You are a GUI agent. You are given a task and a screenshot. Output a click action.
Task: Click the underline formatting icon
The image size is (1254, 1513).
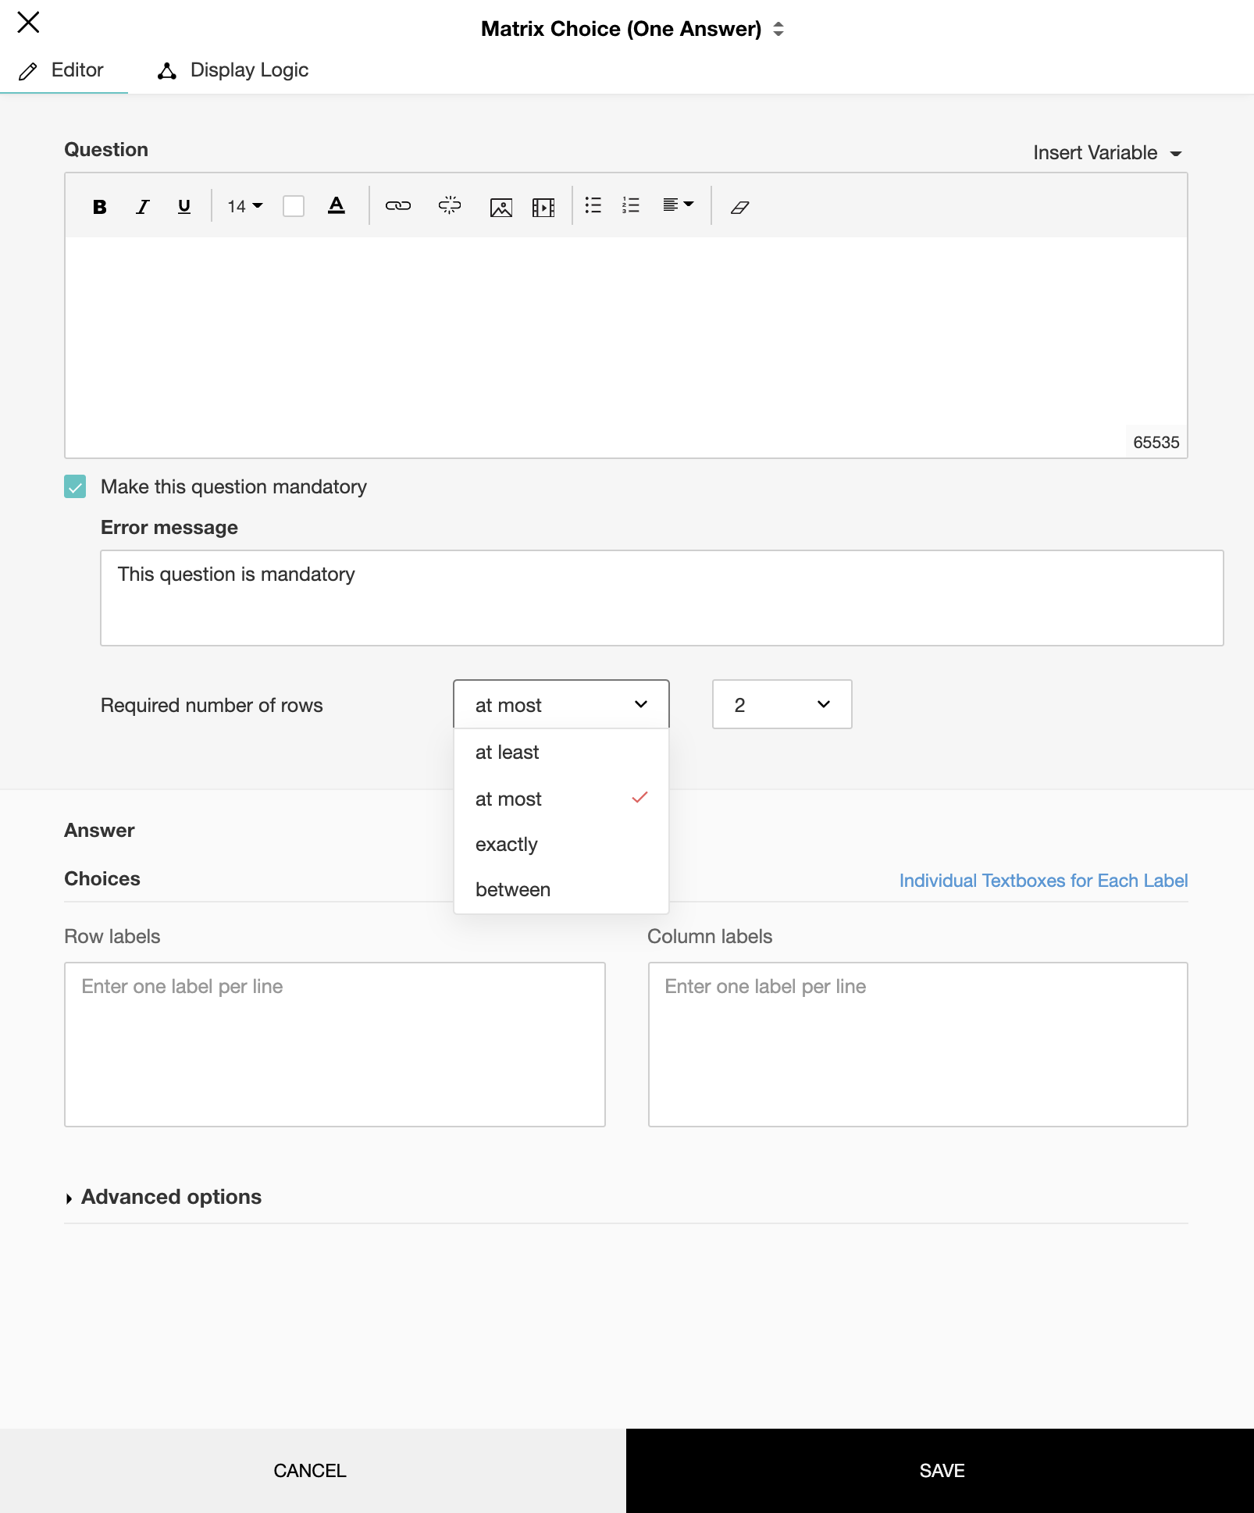184,207
